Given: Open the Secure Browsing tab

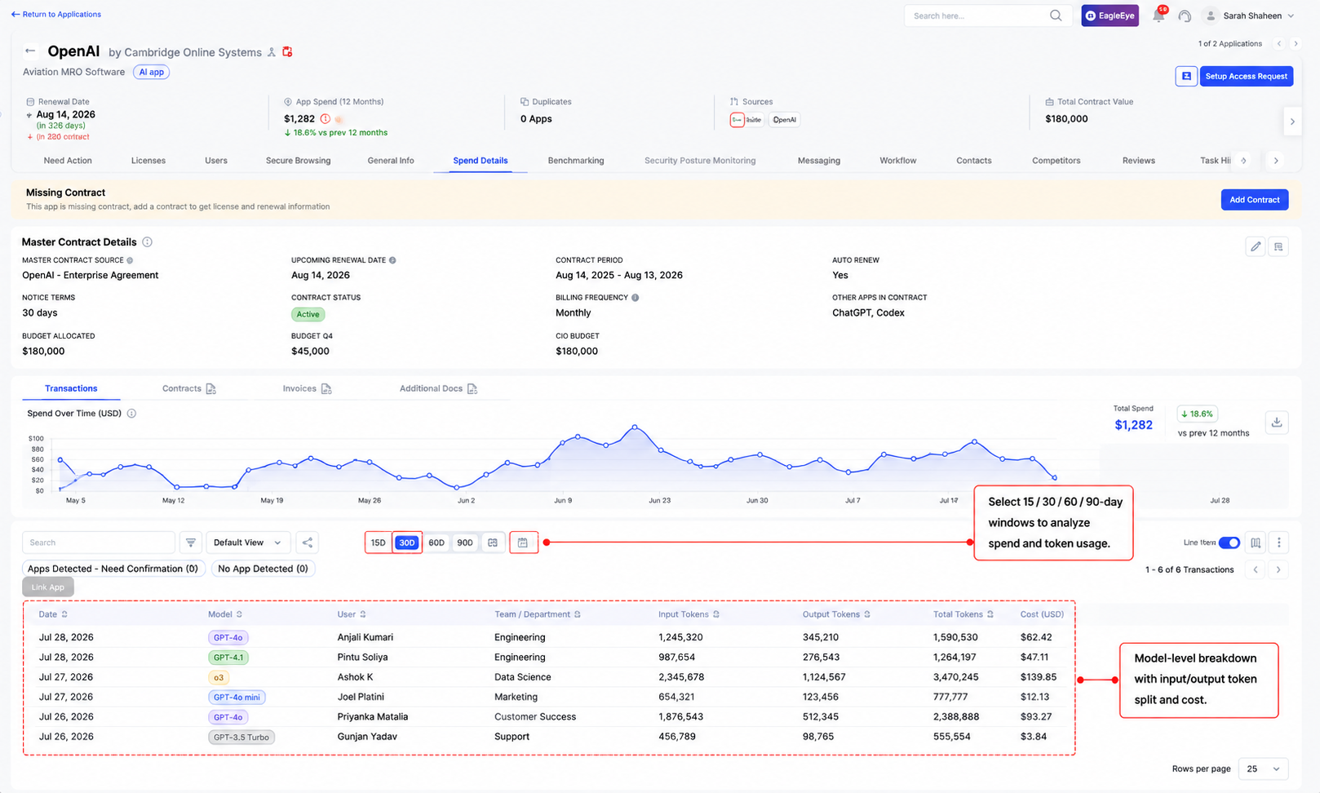Looking at the screenshot, I should tap(298, 161).
